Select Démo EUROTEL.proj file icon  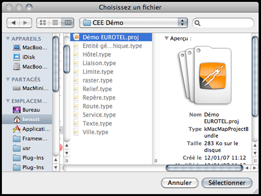tap(76, 37)
